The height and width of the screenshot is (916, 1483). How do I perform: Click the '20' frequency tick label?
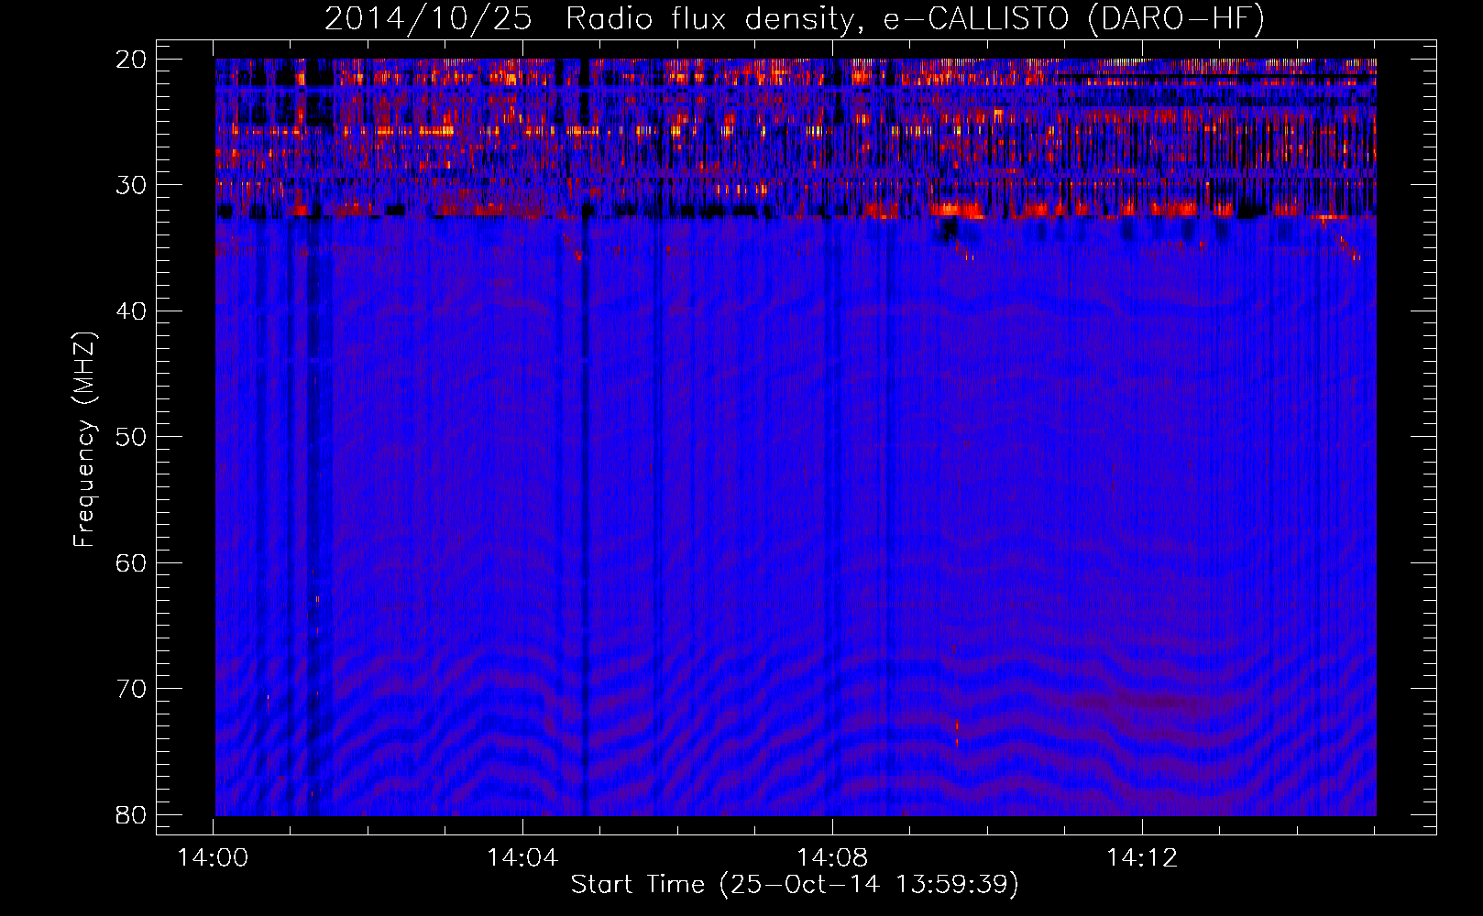pyautogui.click(x=131, y=59)
